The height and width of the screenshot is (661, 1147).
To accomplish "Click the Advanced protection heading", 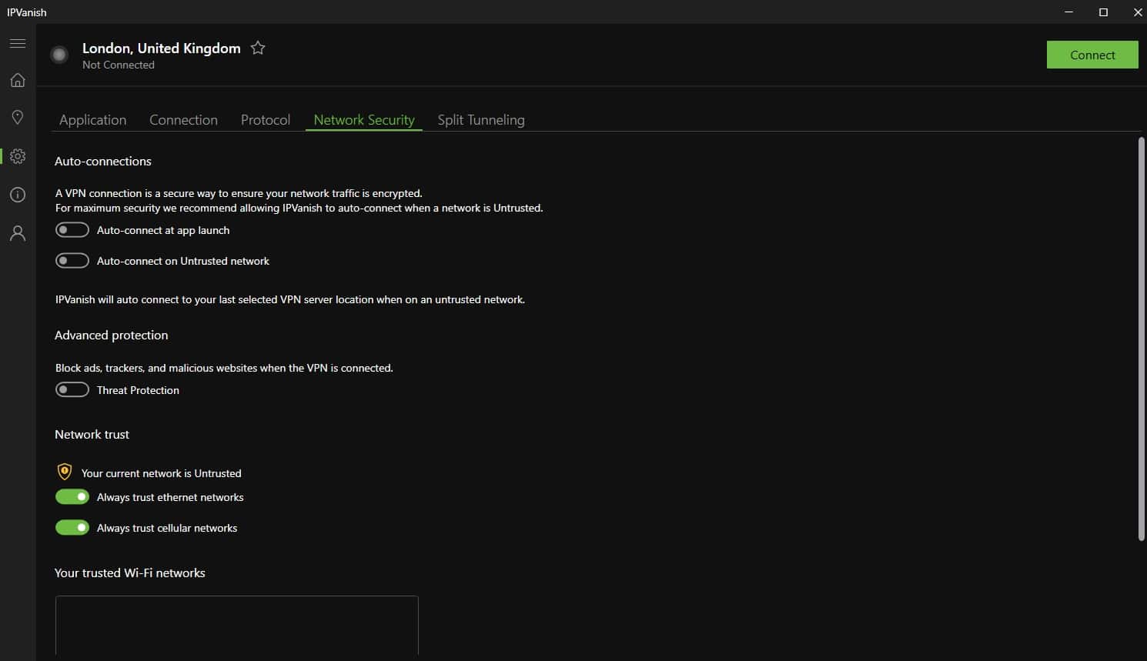I will pos(112,335).
